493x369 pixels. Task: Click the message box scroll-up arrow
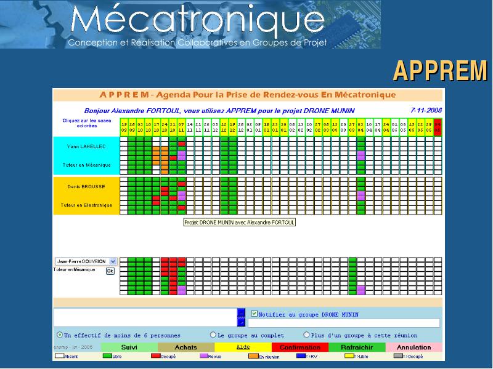tap(241, 312)
